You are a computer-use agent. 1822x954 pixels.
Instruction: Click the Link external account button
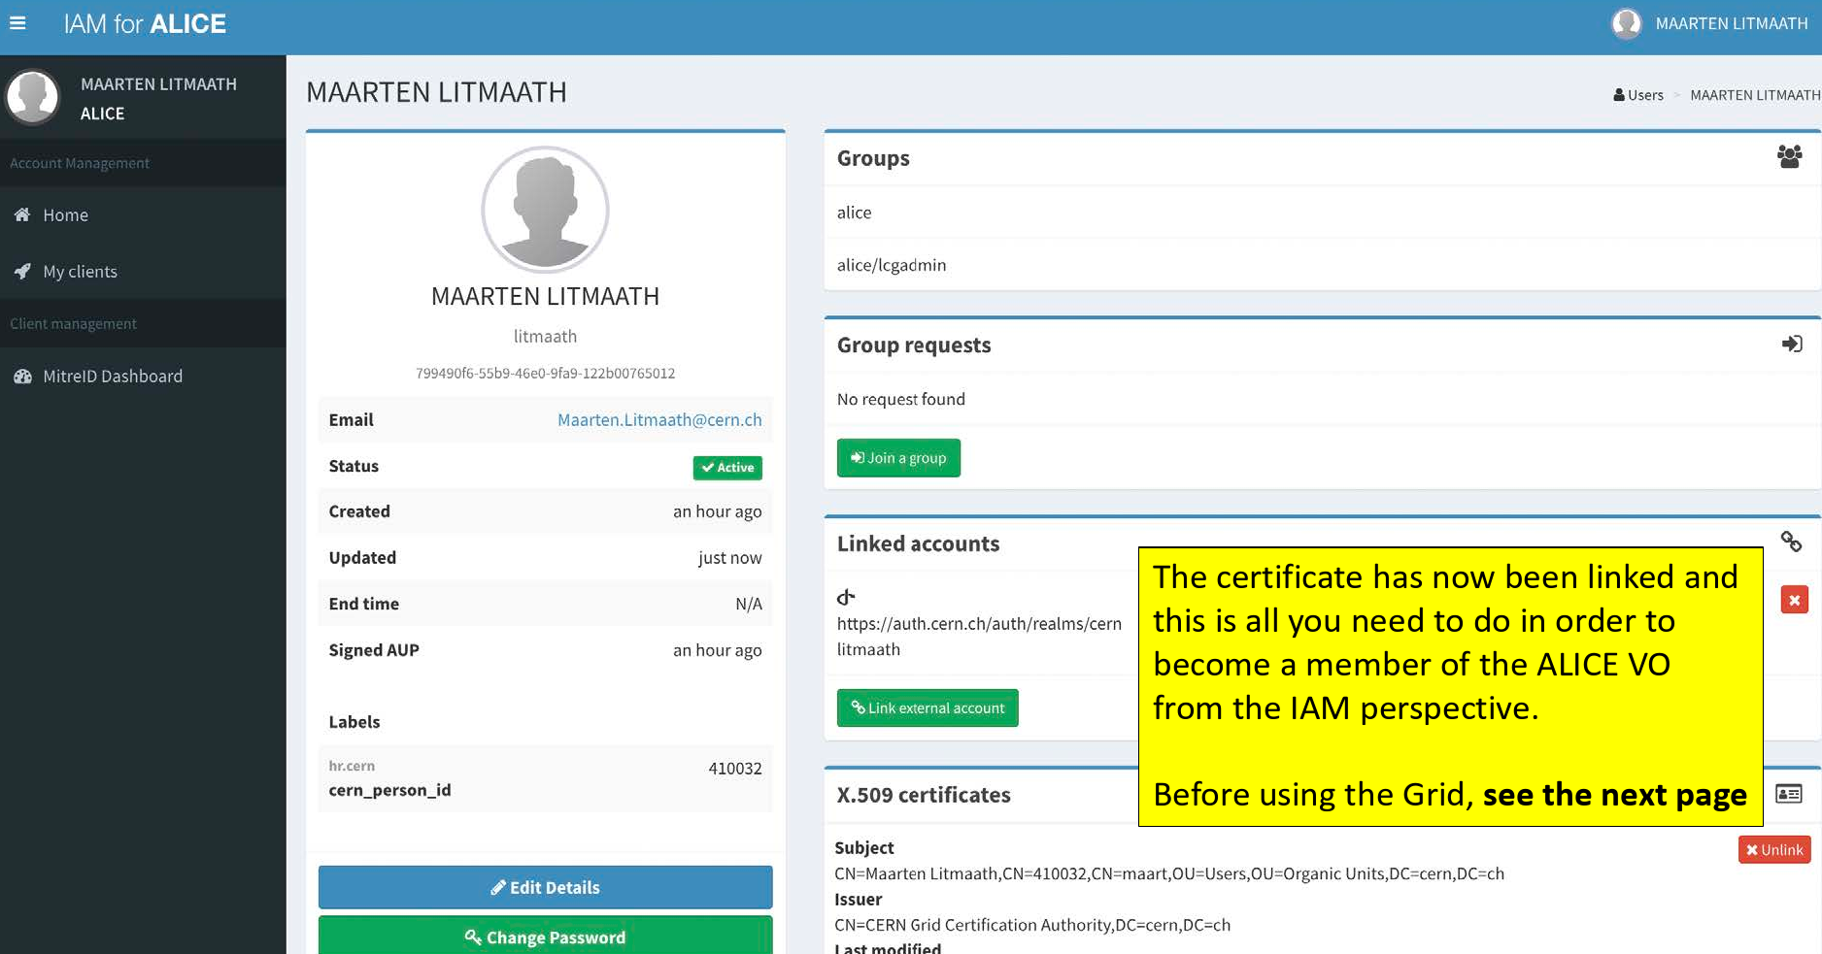[x=928, y=708]
